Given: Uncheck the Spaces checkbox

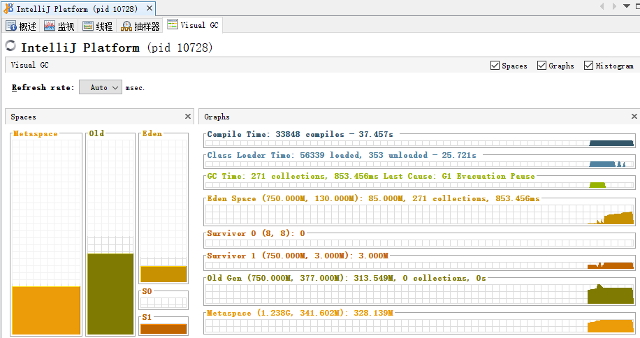Looking at the screenshot, I should pos(495,66).
